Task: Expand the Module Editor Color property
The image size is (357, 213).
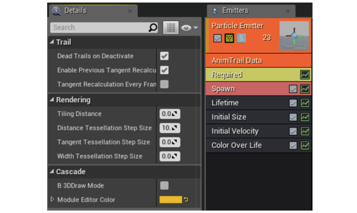Action: [53, 199]
